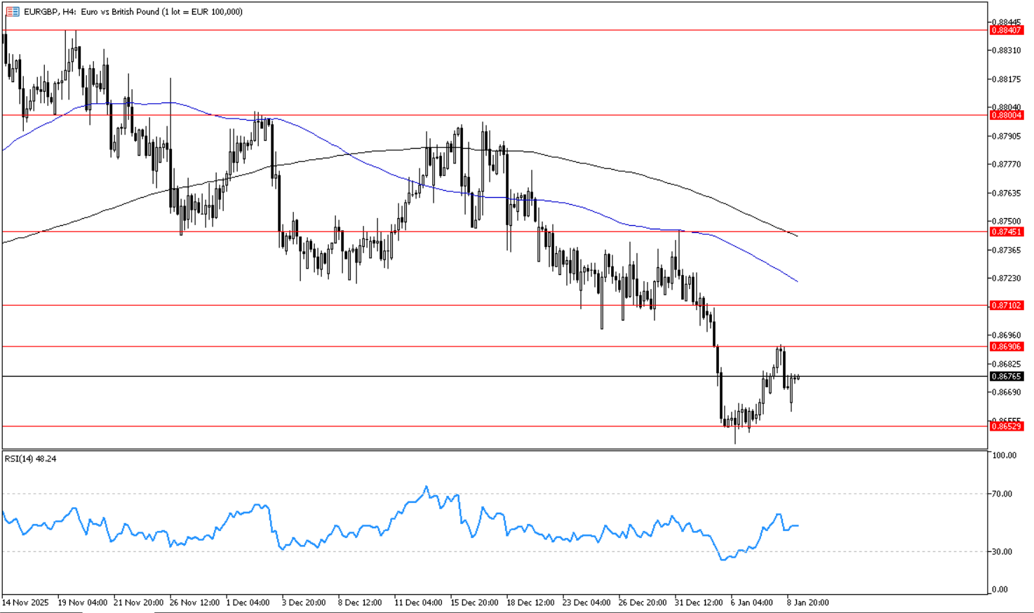Click the 0.88310 price scale value
1034x613 pixels.
[x=1006, y=50]
